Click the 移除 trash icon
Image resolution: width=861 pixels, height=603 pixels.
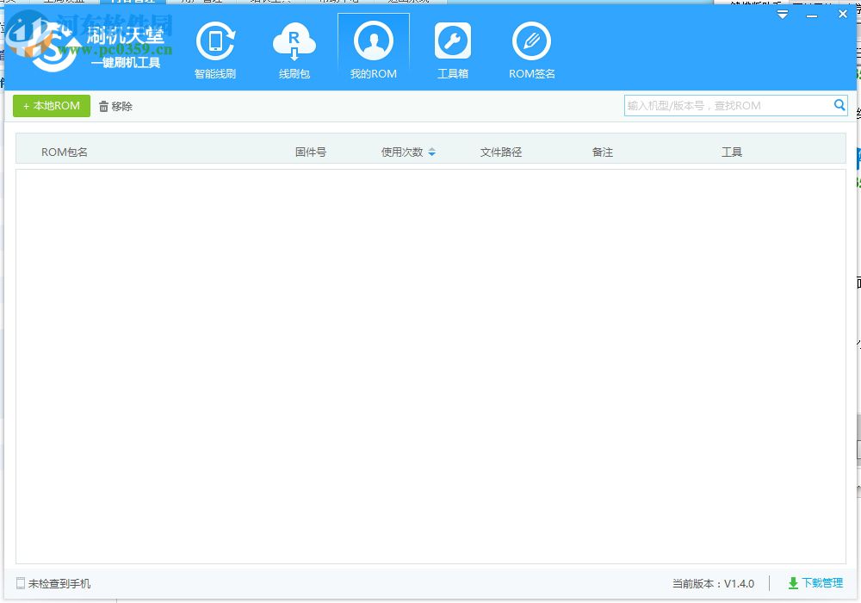coord(103,107)
